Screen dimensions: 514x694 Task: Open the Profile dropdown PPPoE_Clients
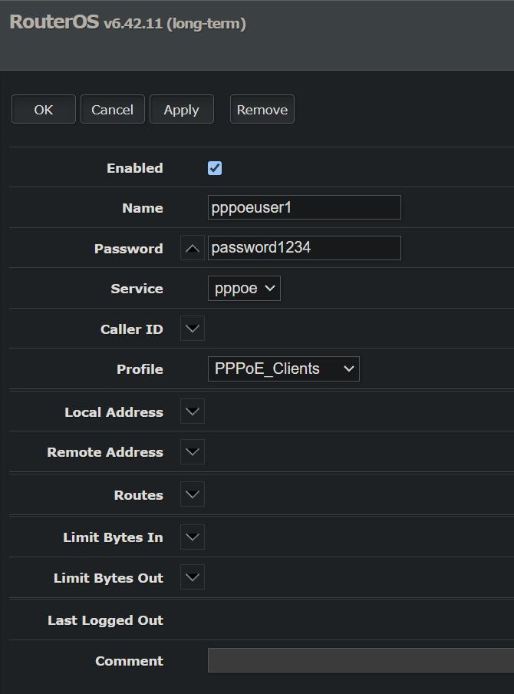[284, 369]
